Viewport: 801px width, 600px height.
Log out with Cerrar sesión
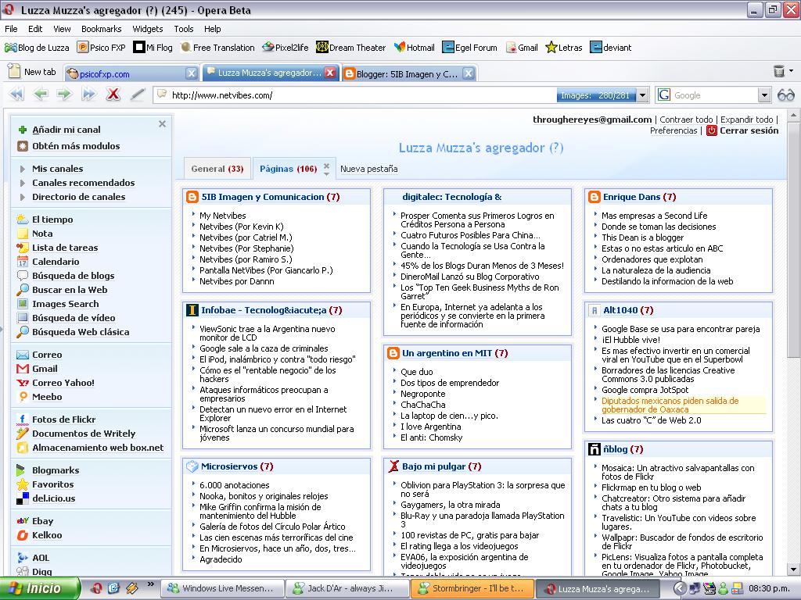pyautogui.click(x=743, y=130)
